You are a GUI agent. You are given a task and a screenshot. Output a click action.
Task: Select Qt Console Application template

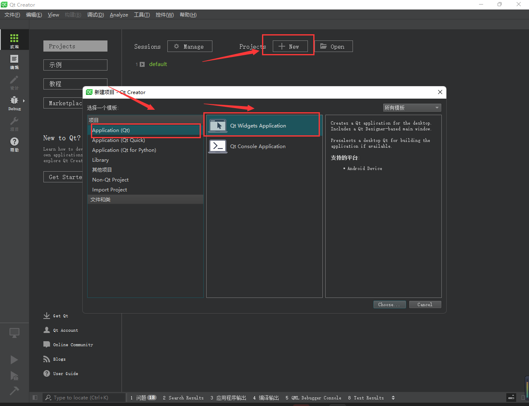264,146
